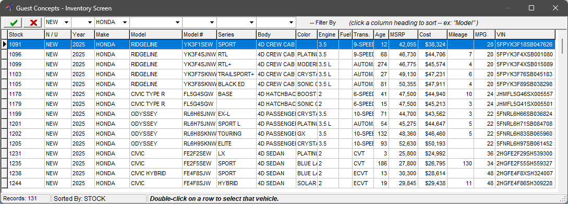Sort by the Trans. column heading
The width and height of the screenshot is (568, 204).
tap(363, 34)
